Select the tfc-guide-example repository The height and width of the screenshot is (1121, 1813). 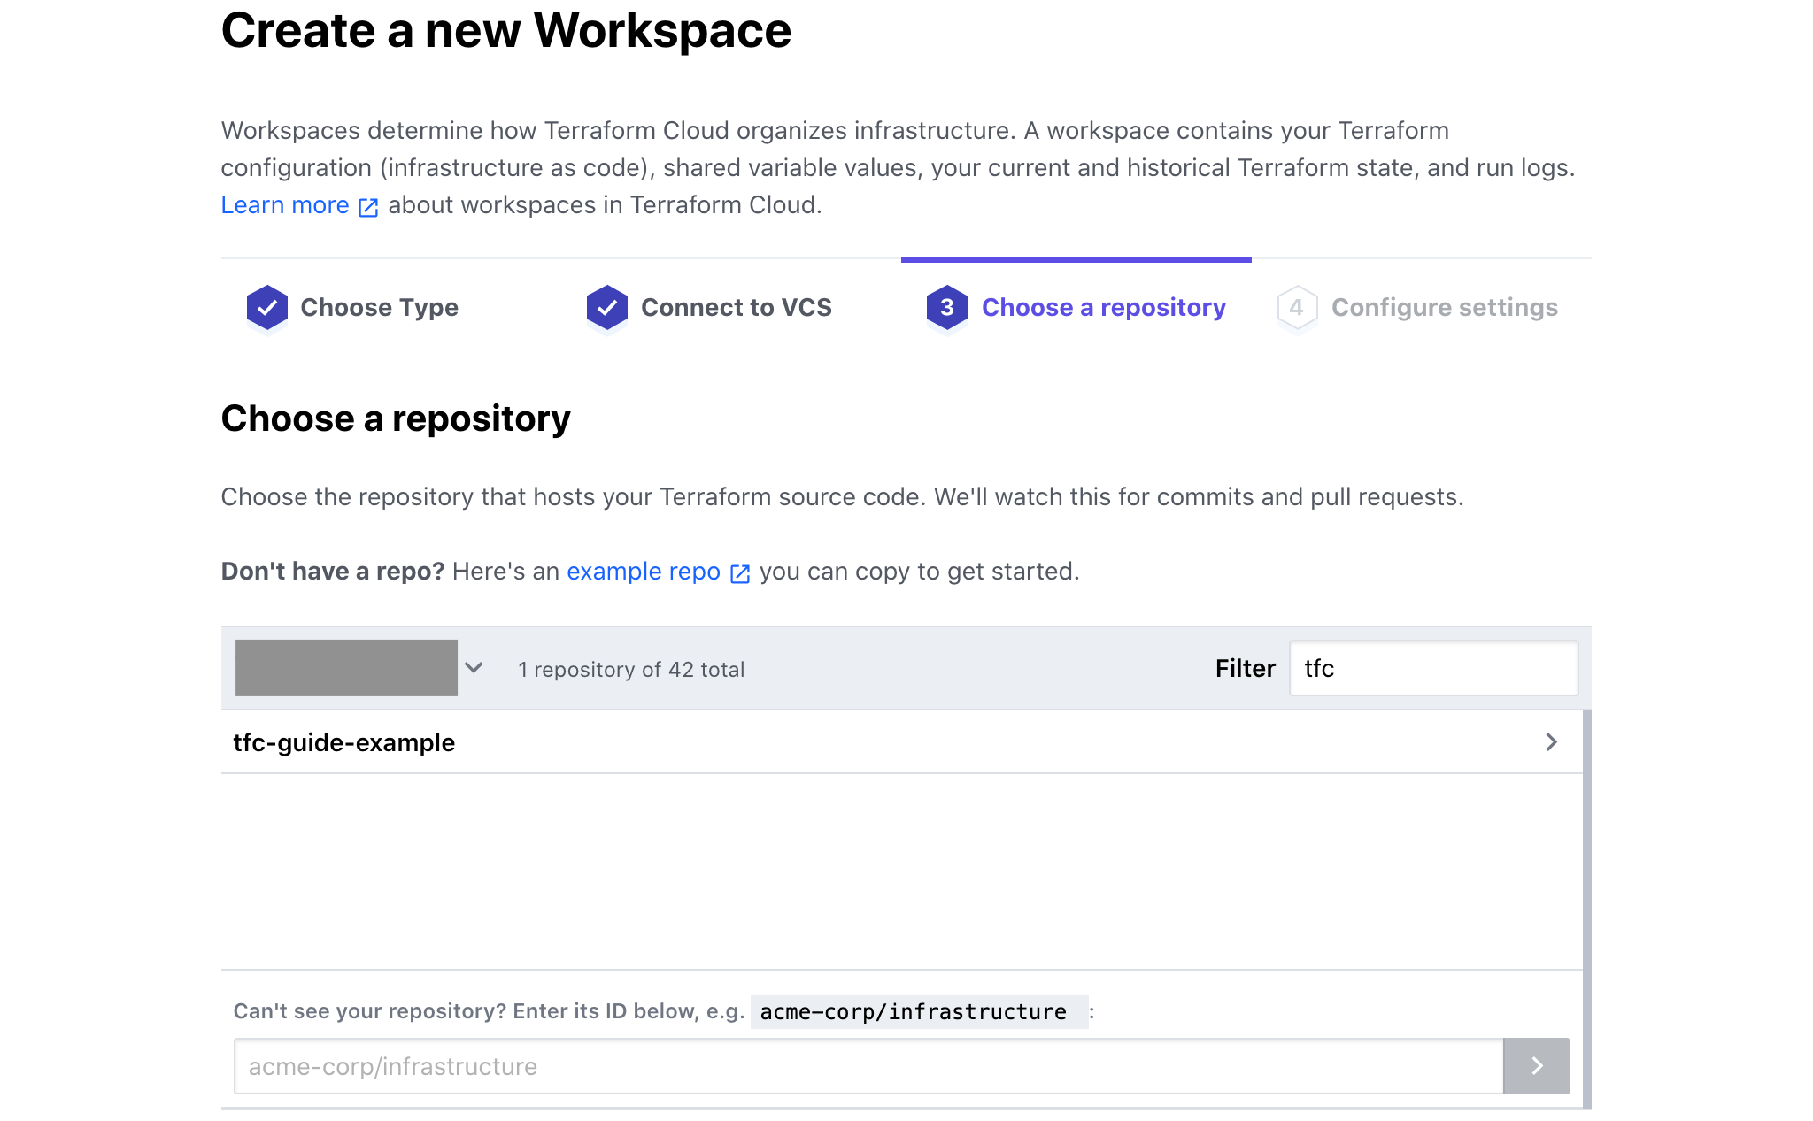[901, 741]
